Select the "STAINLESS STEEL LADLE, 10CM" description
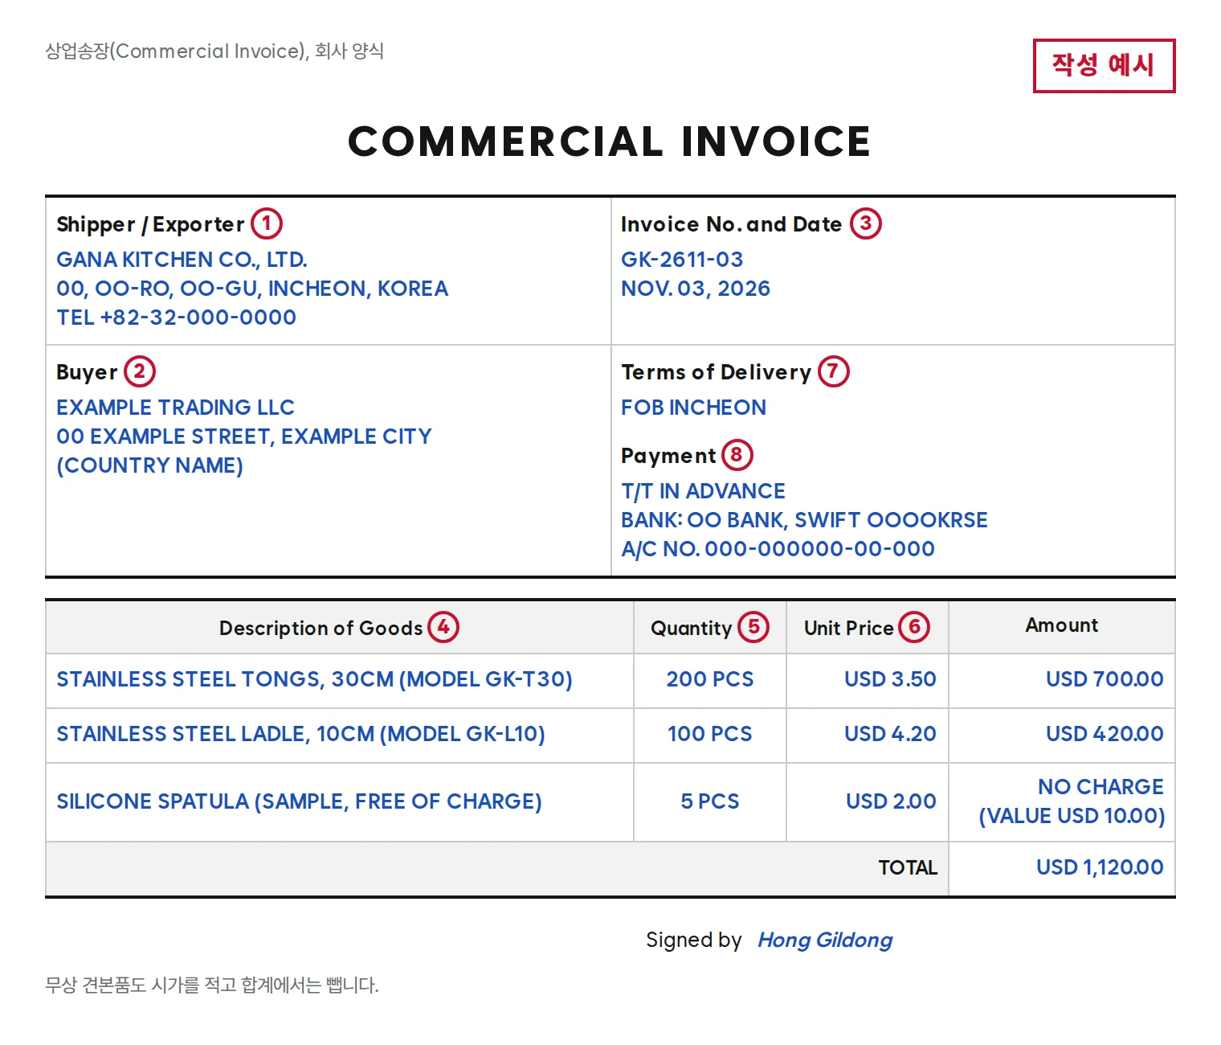Viewport: 1221px width, 1045px height. click(300, 734)
